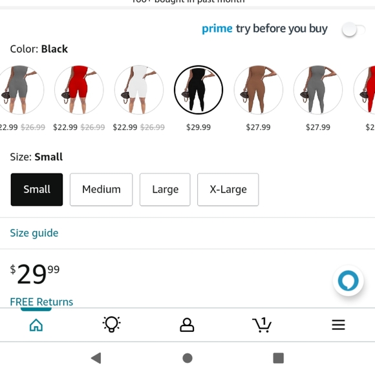Open the Inspire lightbulb icon
Viewport: 375px width, 374px height.
(x=111, y=324)
